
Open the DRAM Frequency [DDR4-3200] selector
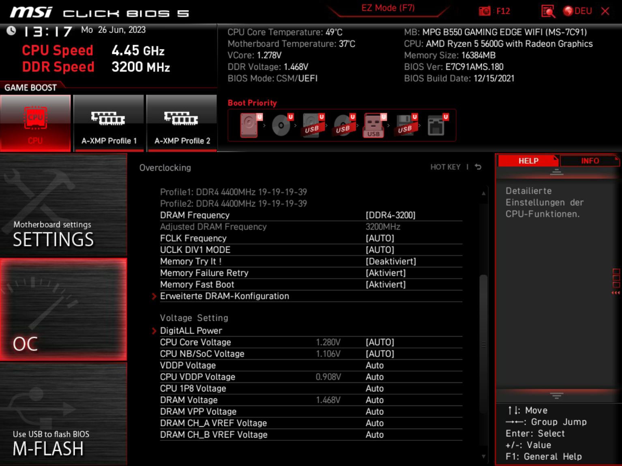click(311, 215)
